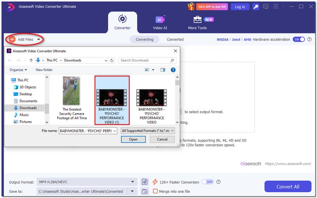The width and height of the screenshot is (317, 198).
Task: Turn off the Hardware acceleration toggle
Action: (x=298, y=40)
